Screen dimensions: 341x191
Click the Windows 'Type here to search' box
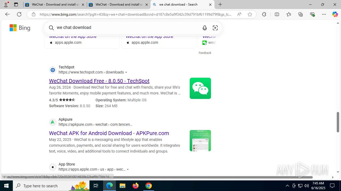(x=52, y=186)
